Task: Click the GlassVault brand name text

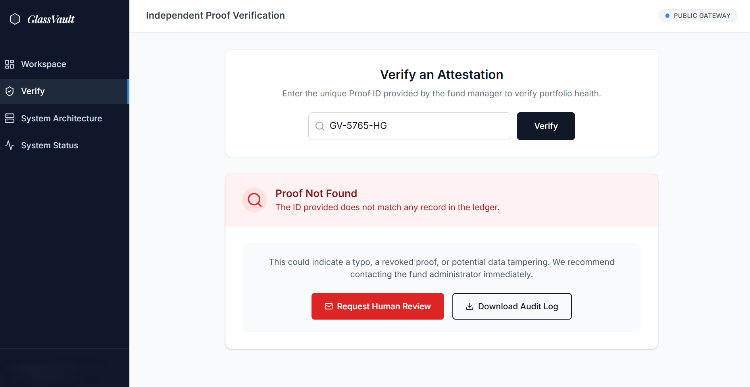Action: [x=51, y=19]
